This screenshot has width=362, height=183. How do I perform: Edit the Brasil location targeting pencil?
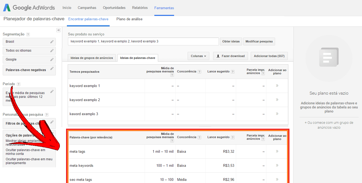(52, 42)
